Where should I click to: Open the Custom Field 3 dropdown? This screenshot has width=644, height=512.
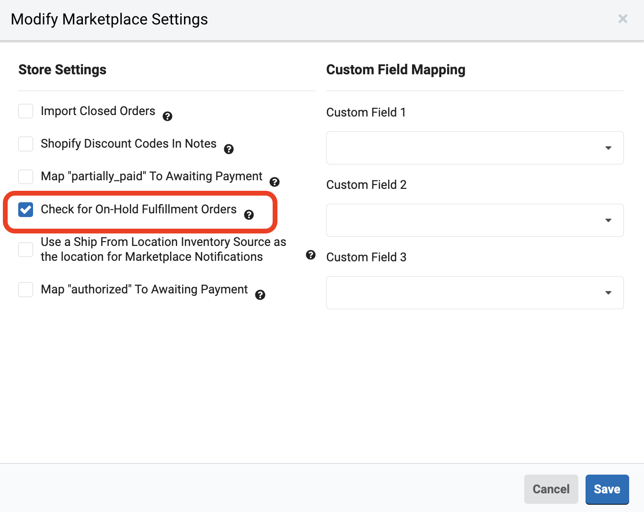[474, 292]
